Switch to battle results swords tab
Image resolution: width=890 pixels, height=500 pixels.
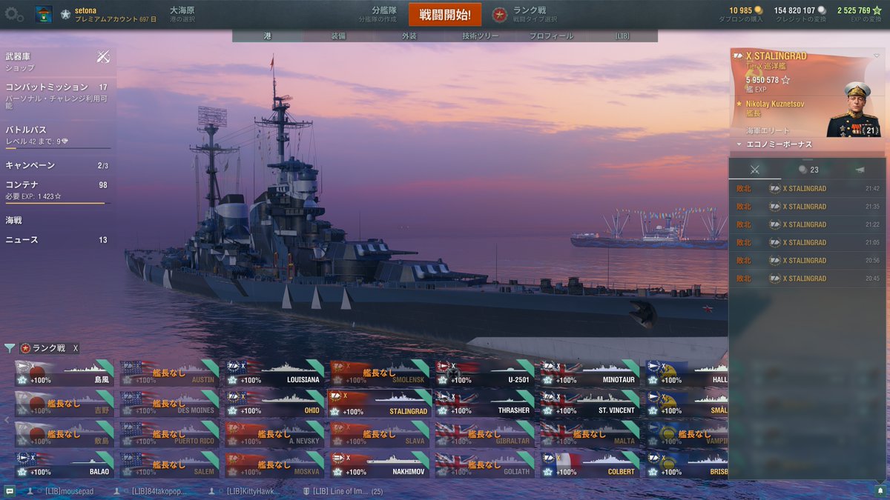click(x=755, y=170)
